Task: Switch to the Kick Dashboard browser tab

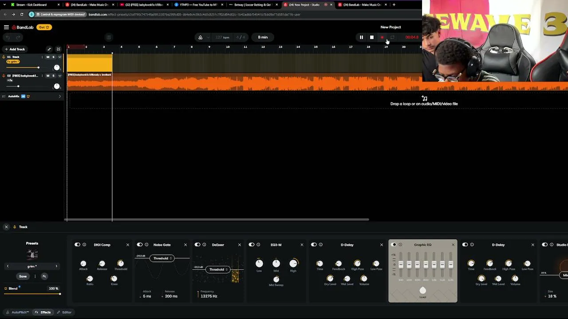Action: [35, 5]
